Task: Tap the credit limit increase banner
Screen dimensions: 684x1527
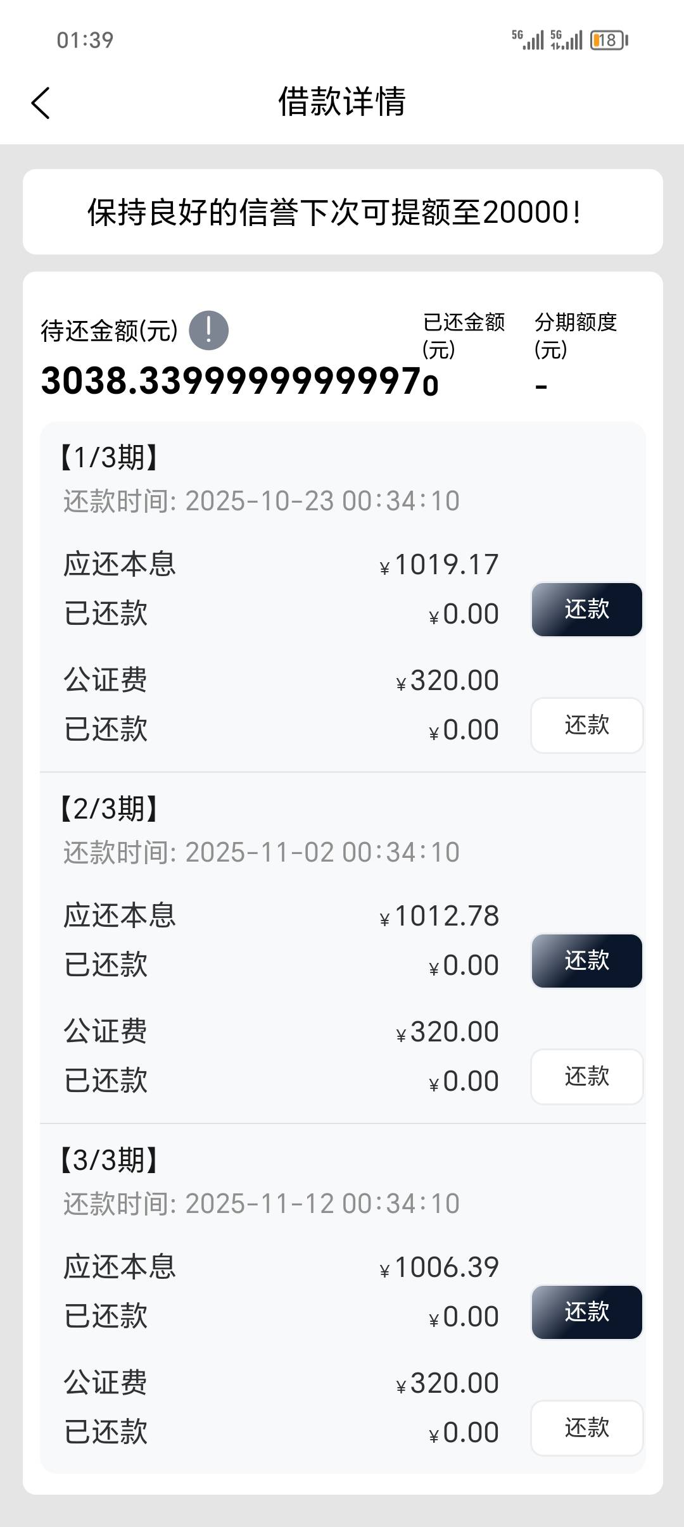Action: pyautogui.click(x=342, y=212)
